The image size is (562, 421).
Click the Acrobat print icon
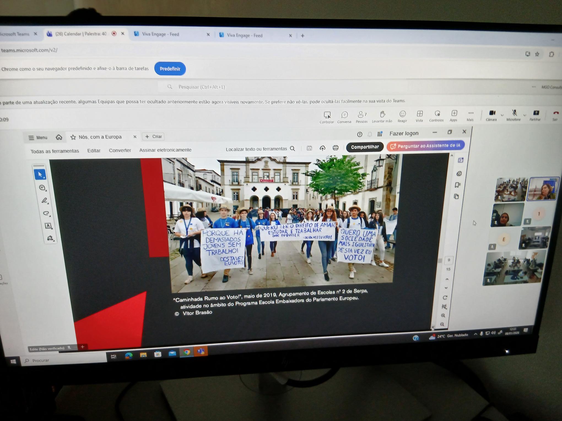coord(335,148)
